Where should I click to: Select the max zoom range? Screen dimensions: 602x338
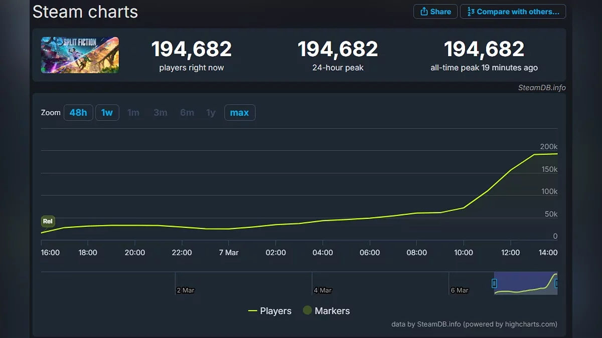point(239,113)
